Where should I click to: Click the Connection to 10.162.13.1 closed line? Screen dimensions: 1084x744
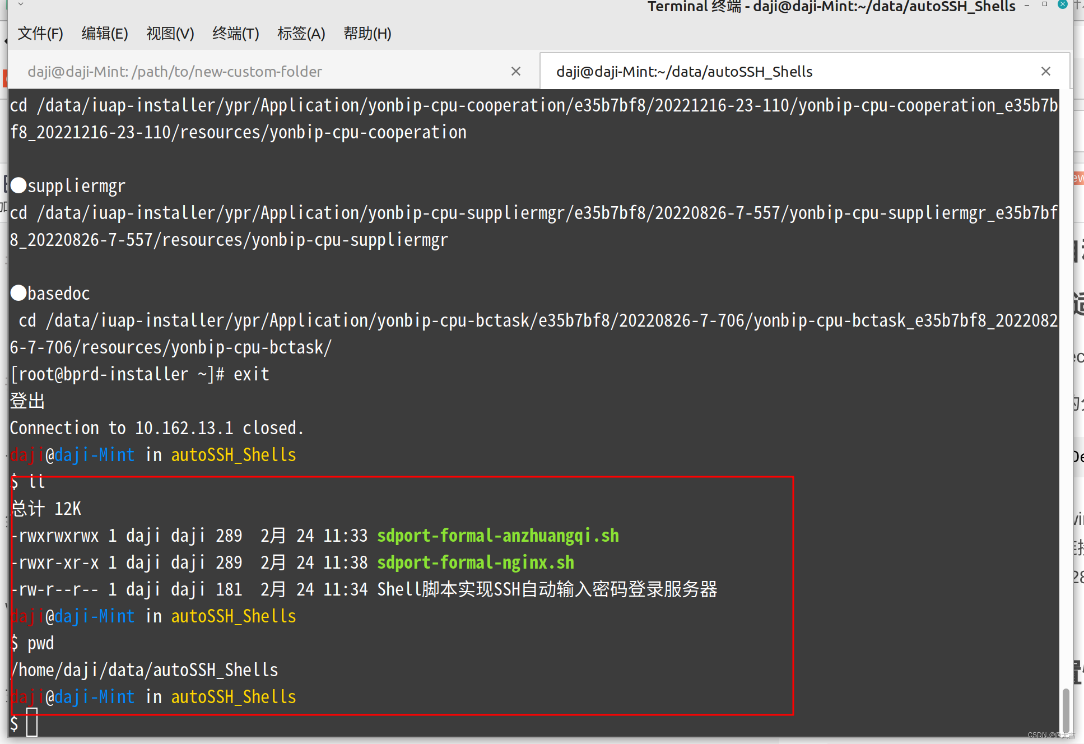pyautogui.click(x=157, y=428)
